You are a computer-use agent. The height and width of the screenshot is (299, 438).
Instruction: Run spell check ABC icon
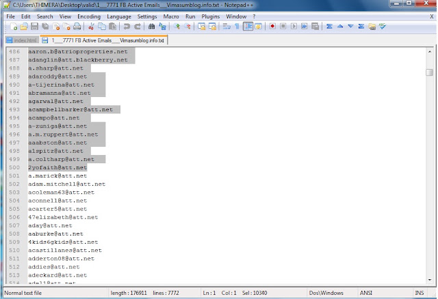coord(383,27)
